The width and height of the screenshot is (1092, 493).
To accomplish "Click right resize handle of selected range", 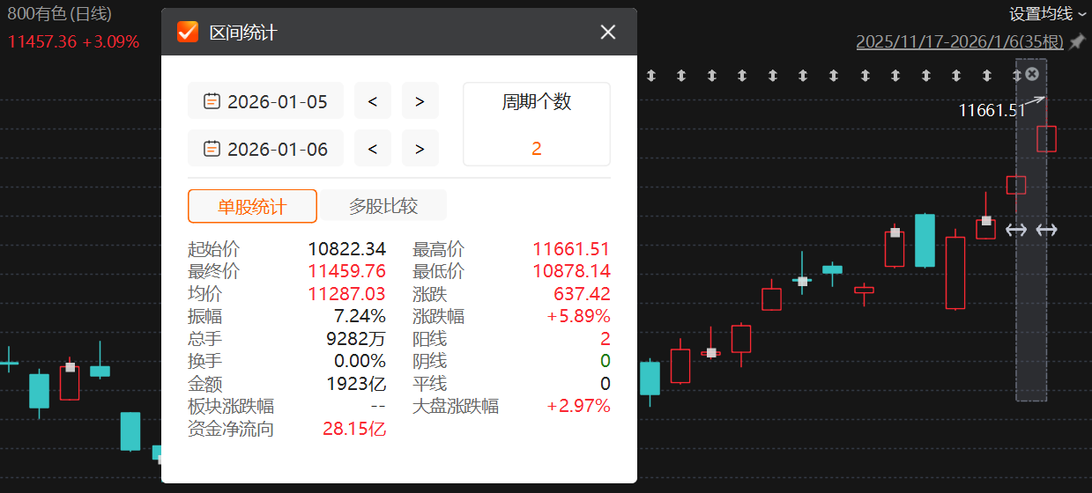I will coord(1046,230).
